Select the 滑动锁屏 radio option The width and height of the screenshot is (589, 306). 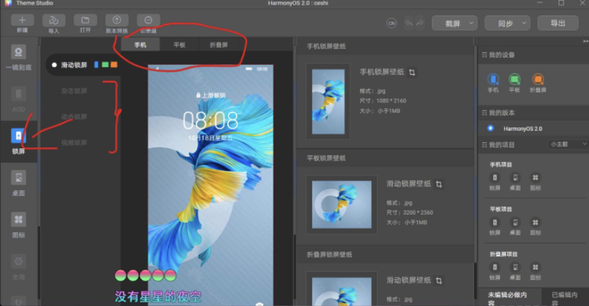coord(54,65)
